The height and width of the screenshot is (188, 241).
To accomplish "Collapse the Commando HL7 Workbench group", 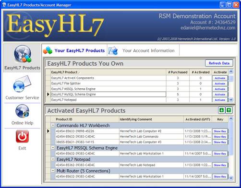I will [x=53, y=125].
